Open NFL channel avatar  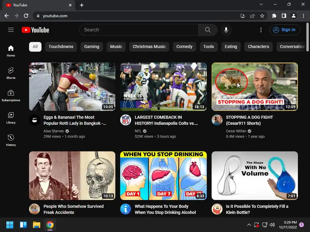[126, 120]
